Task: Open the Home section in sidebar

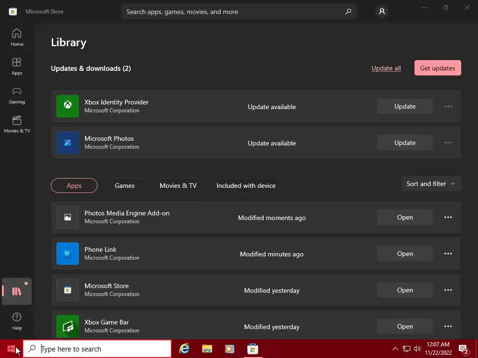Action: click(x=17, y=37)
